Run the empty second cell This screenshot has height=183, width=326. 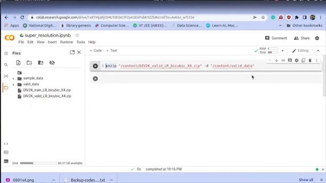(x=95, y=79)
